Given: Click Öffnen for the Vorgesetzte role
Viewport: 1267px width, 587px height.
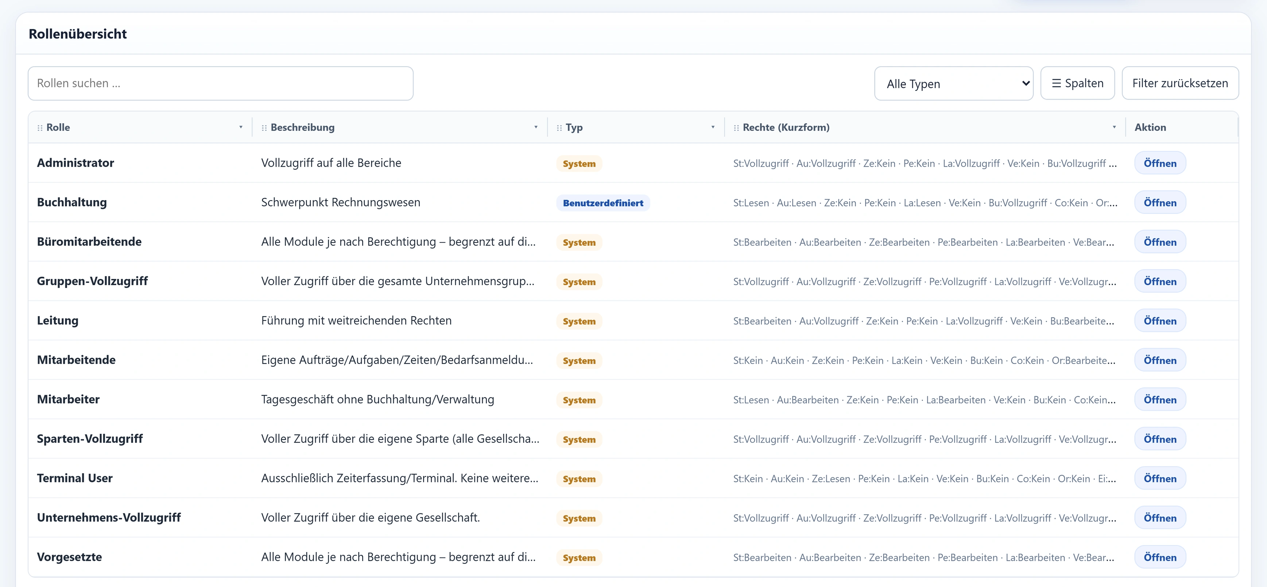Looking at the screenshot, I should click(1160, 557).
